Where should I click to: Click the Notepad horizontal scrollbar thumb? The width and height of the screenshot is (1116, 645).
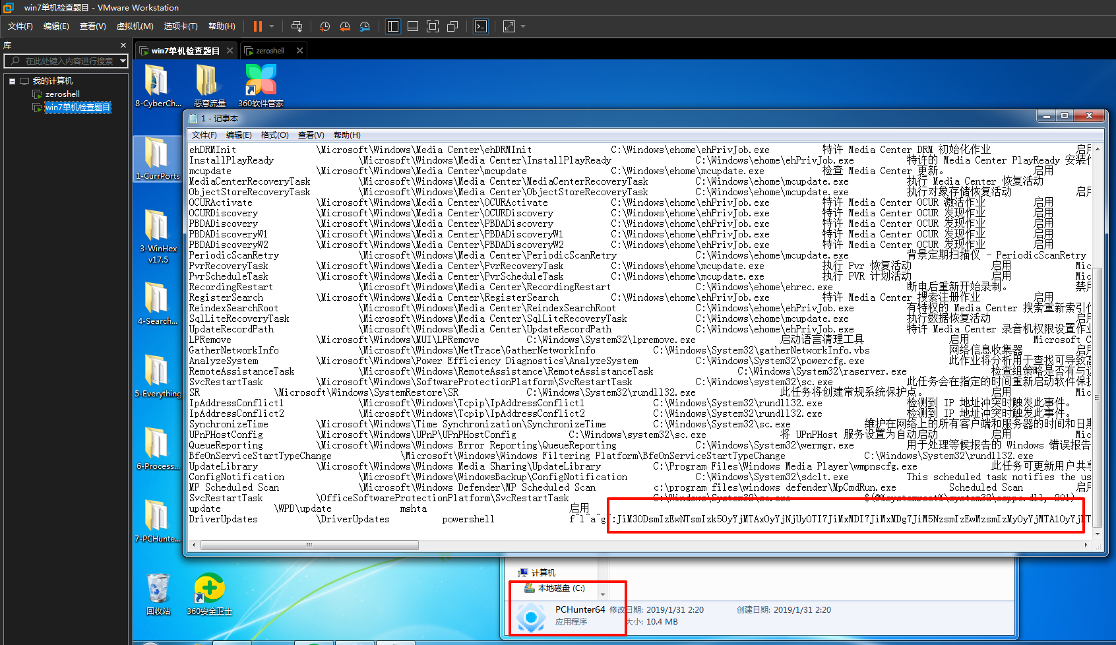click(309, 545)
